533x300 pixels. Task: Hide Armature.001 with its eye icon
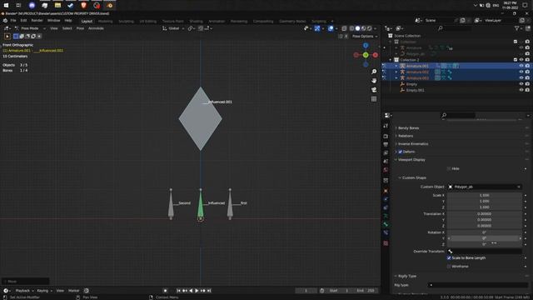point(521,66)
